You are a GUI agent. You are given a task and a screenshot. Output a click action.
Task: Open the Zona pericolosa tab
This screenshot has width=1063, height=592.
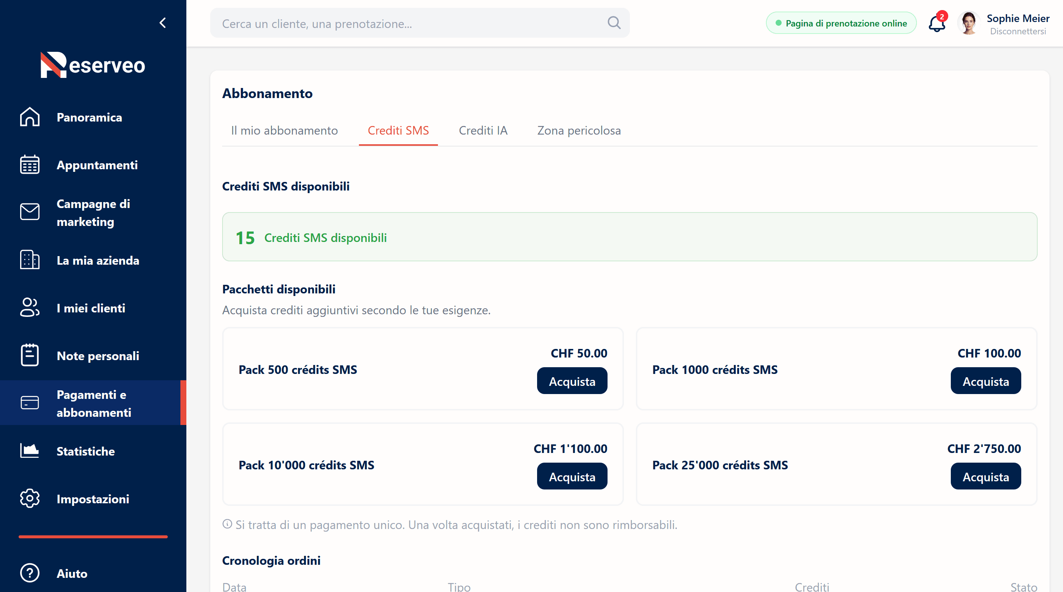tap(578, 130)
